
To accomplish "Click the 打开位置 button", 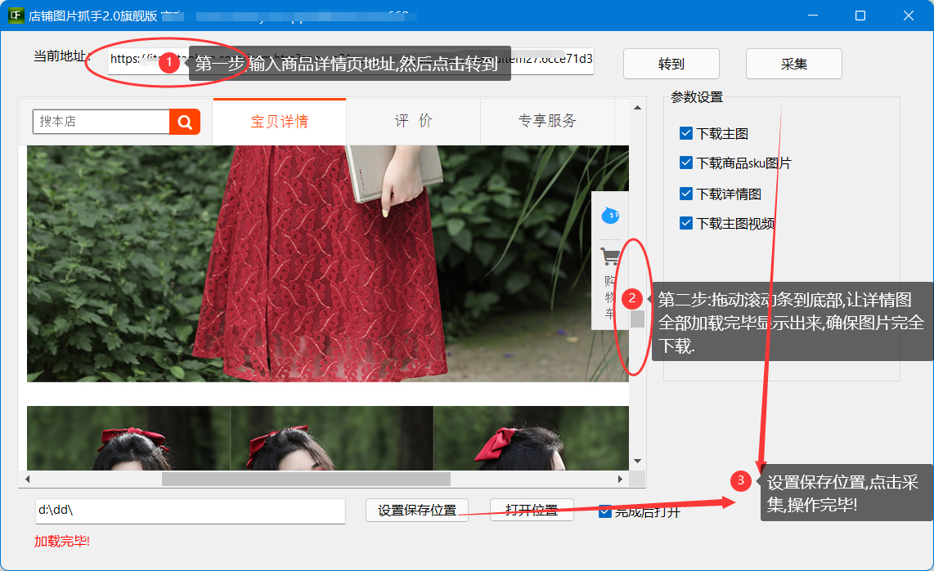I will (532, 511).
